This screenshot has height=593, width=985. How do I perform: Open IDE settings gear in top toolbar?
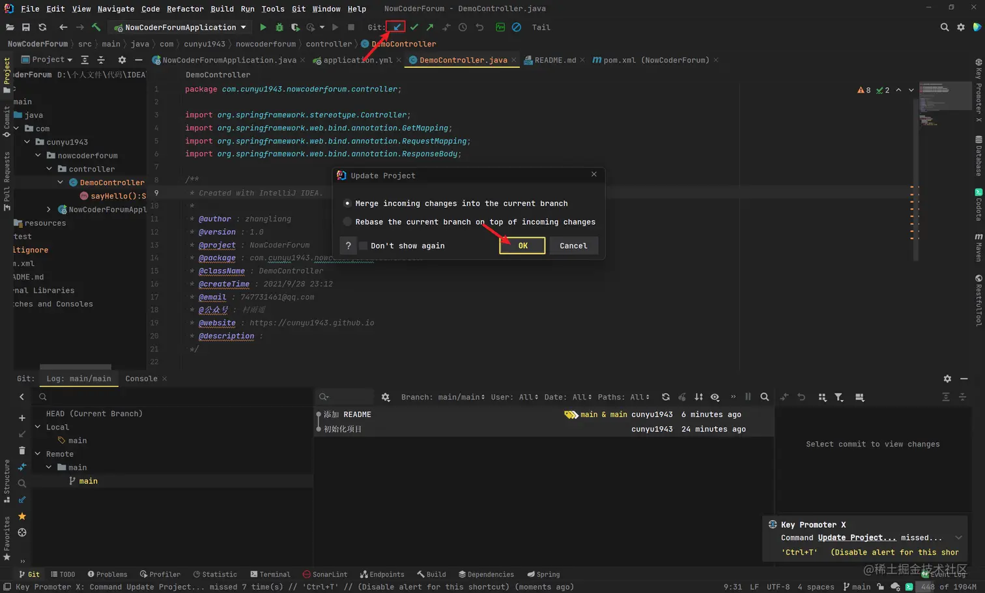coord(961,27)
